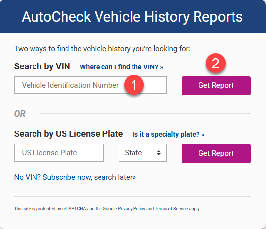The width and height of the screenshot is (266, 229).
Task: Click the 'Search by US License Plate' heading
Action: 68,134
